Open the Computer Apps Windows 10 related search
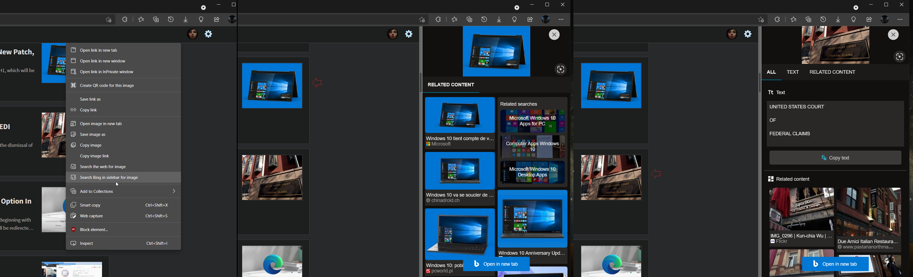The width and height of the screenshot is (913, 277). [x=532, y=147]
